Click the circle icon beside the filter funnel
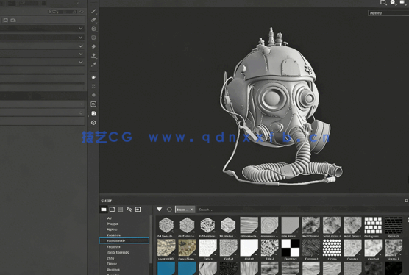This screenshot has width=409, height=275. (169, 210)
